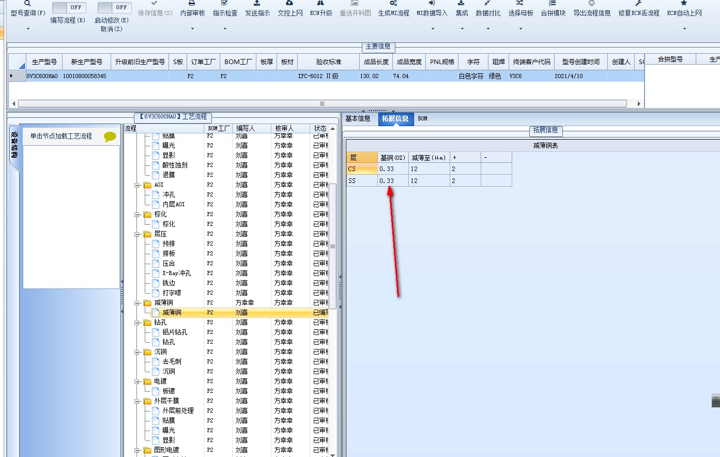This screenshot has width=720, height=457.
Task: Select the vertical 设备结构 tab
Action: point(14,145)
